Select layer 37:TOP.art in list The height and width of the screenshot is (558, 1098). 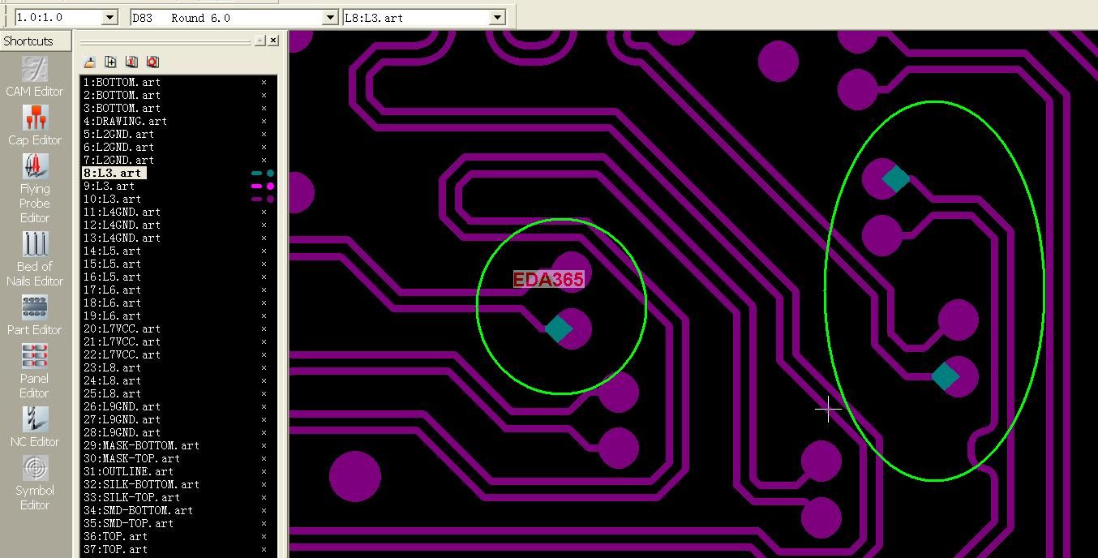[115, 549]
